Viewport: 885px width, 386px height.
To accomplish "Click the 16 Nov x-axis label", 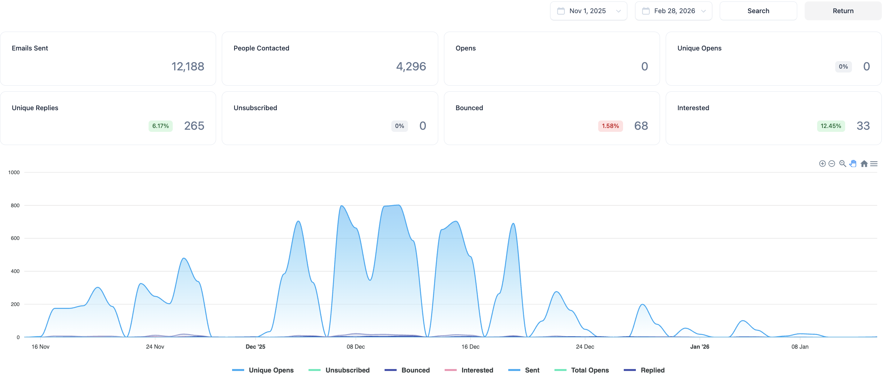I will pos(41,347).
